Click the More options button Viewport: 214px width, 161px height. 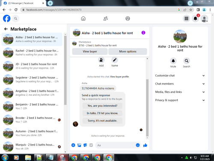pos(128,52)
